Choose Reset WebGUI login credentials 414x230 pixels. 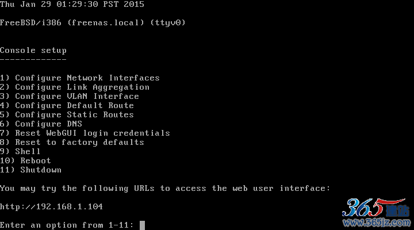pyautogui.click(x=85, y=133)
